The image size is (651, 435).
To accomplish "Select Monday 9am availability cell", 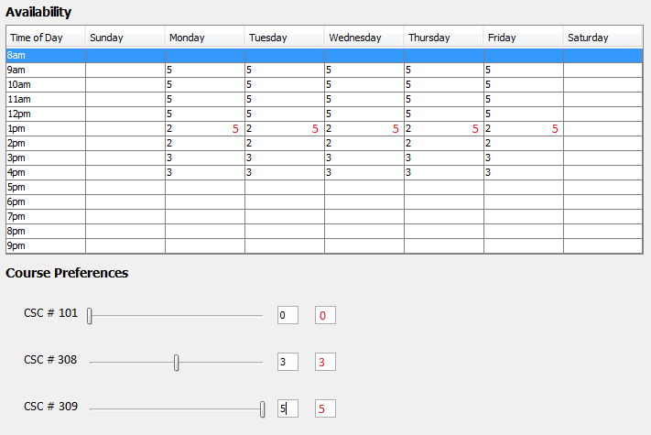I will click(204, 70).
